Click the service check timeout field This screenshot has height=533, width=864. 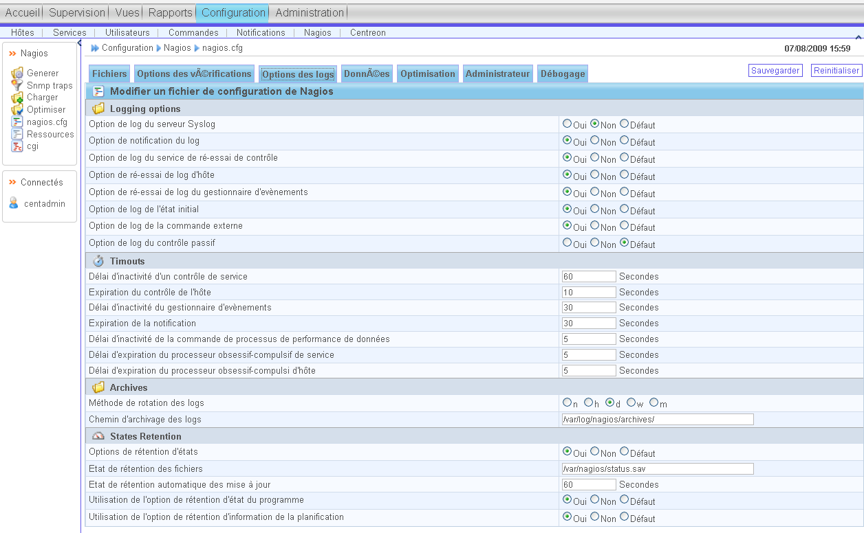588,277
